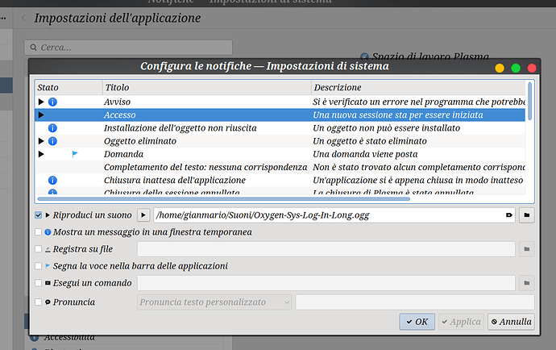Click the play arrow in the Oggetto eliminato row

click(41, 141)
